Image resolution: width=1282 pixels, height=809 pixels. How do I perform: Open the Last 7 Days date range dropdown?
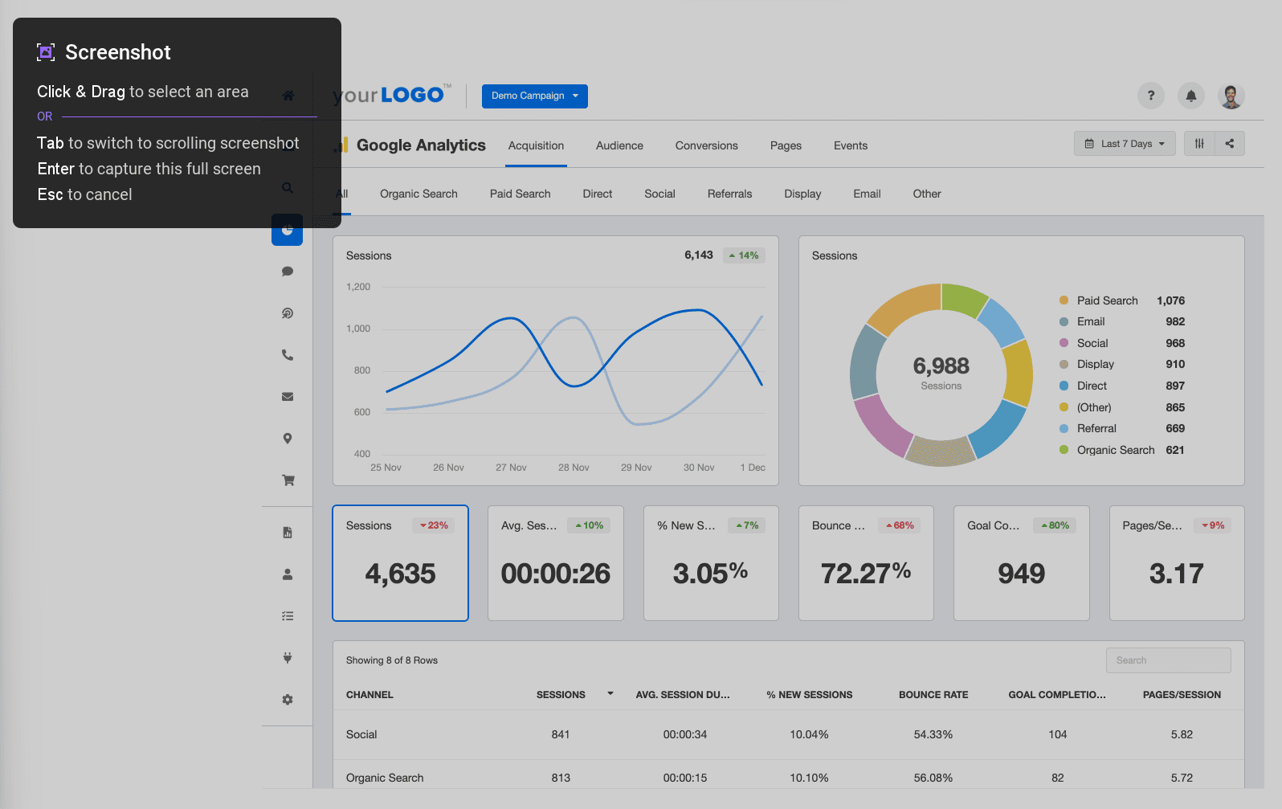[x=1124, y=144]
